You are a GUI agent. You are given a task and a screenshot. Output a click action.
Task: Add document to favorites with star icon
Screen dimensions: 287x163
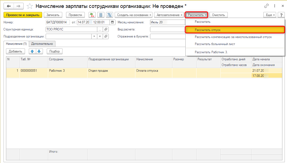coord(30,6)
